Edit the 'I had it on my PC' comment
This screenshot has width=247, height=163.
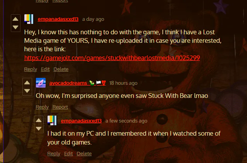(68, 154)
